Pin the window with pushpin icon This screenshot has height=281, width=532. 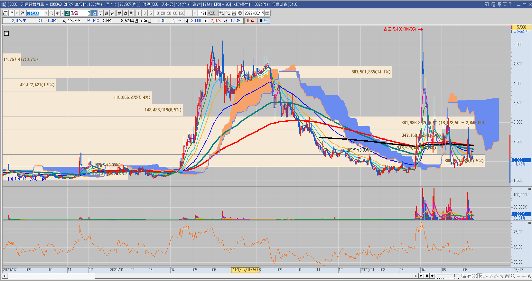coord(499,4)
